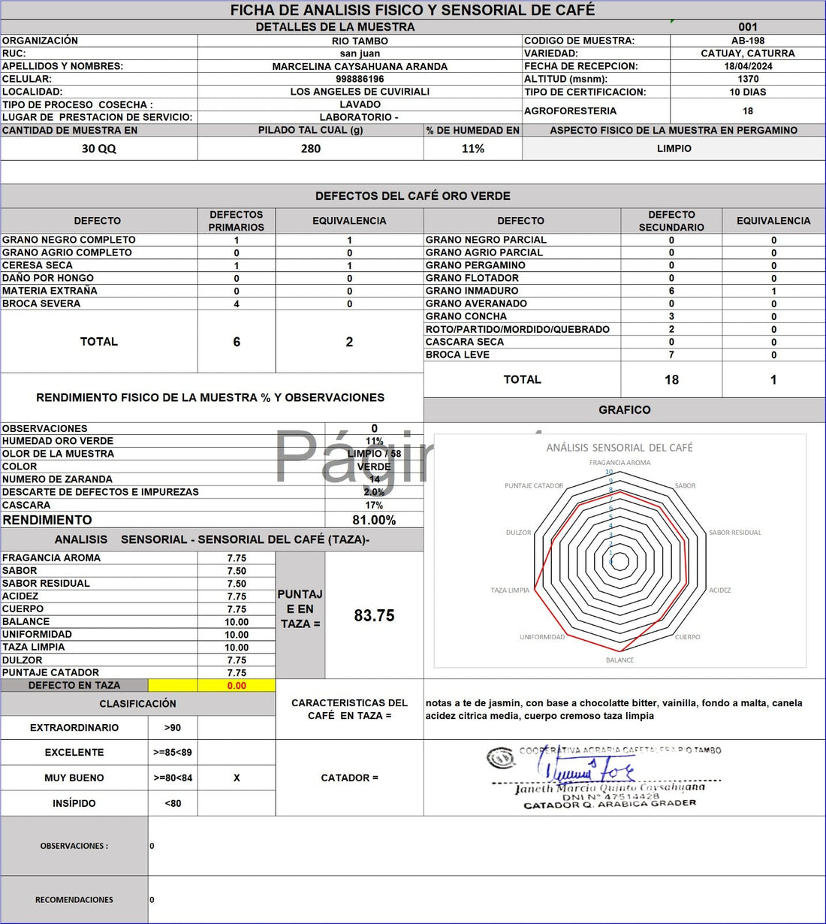Screen dimensions: 826x924
Task: Click the green corner marker above the 001 cell
Action: [x=672, y=21]
